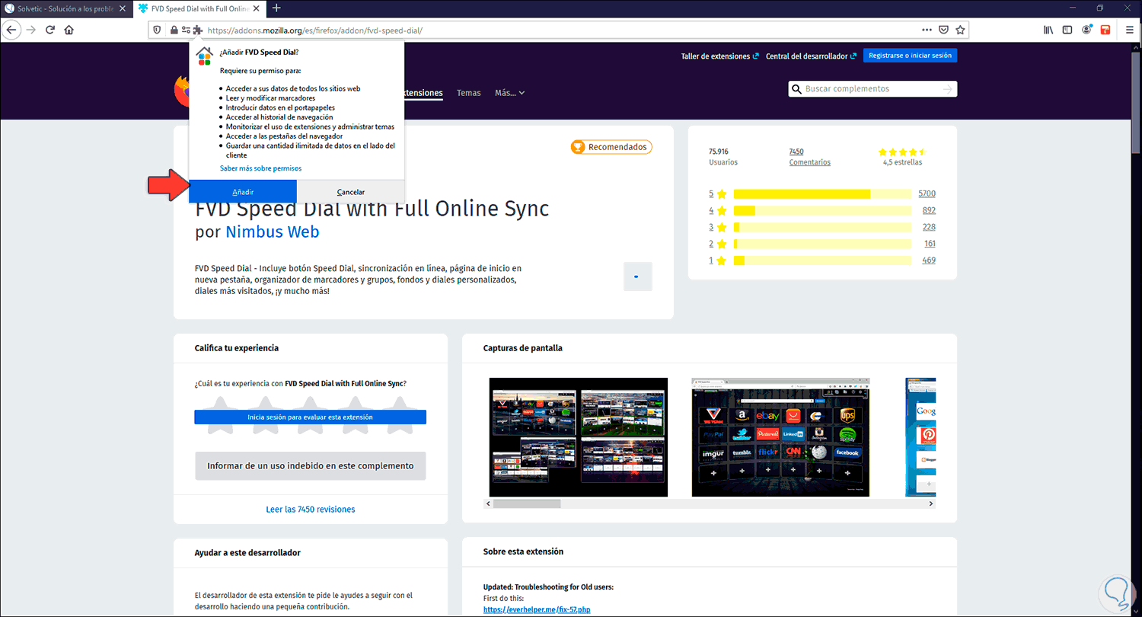Viewport: 1142px width, 617px height.
Task: Open page actions three-dot menu
Action: coord(927,30)
